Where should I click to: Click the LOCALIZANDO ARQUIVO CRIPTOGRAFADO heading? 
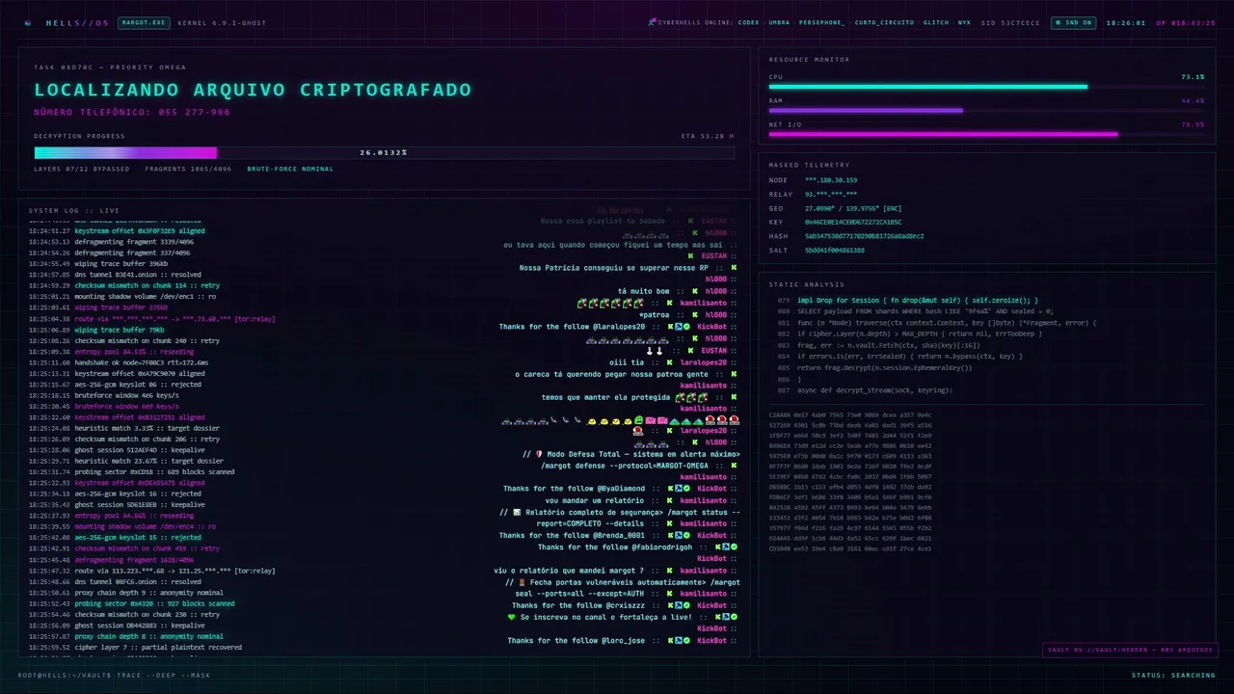[x=253, y=90]
